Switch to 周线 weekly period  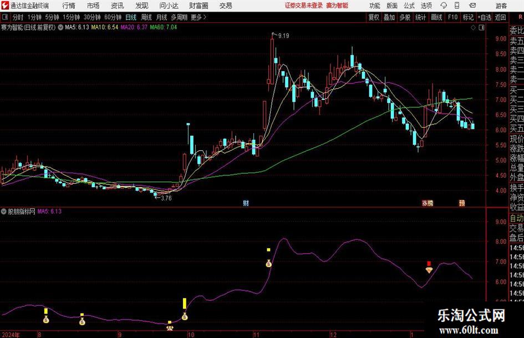coord(146,17)
